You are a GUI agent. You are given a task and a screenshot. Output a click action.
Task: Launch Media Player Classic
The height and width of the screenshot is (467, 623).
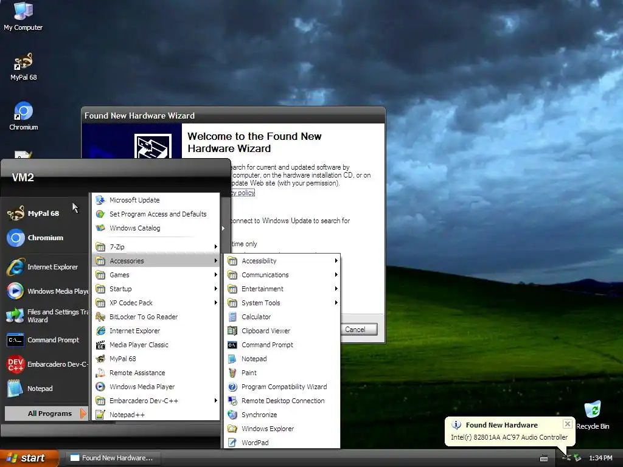point(156,345)
